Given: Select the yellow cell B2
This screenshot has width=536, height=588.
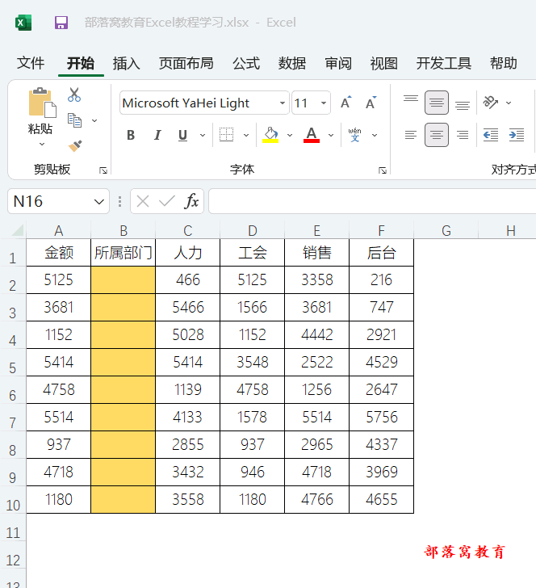Looking at the screenshot, I should tap(124, 280).
